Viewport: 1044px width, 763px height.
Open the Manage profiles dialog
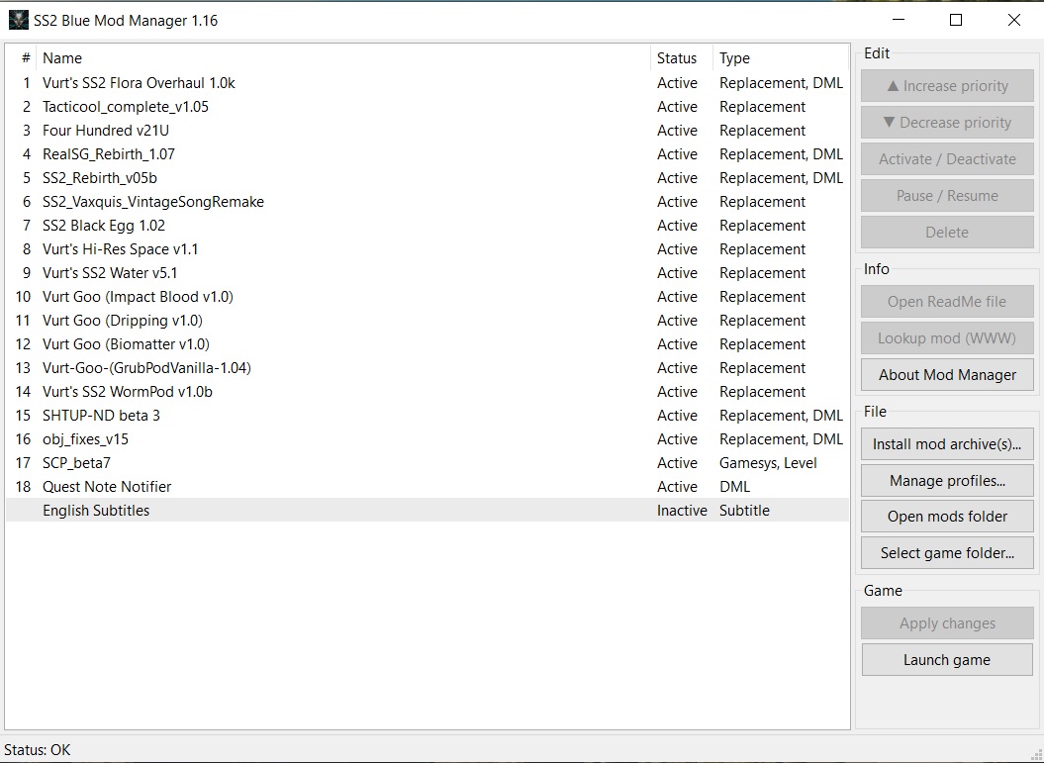(946, 481)
